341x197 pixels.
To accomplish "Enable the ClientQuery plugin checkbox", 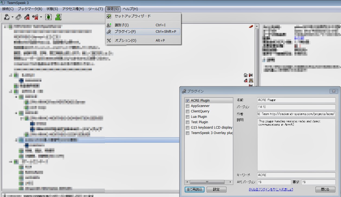I will tap(187, 111).
